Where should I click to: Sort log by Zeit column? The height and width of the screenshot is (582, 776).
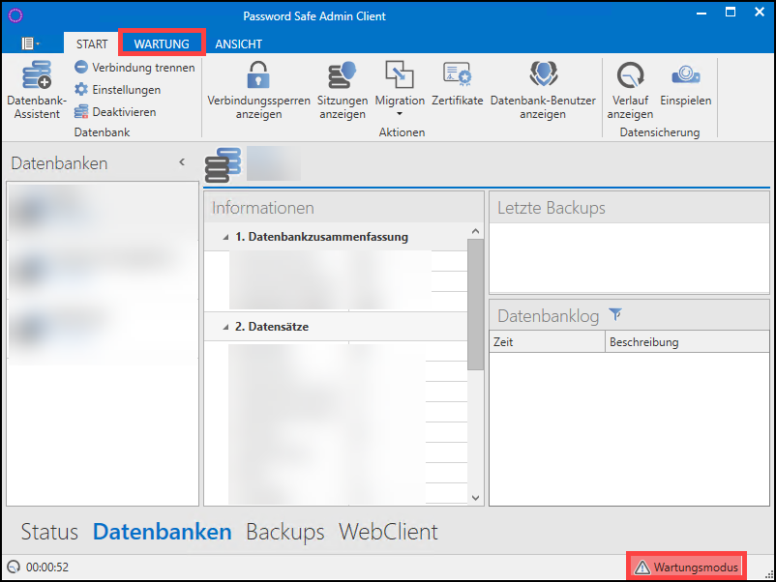547,341
